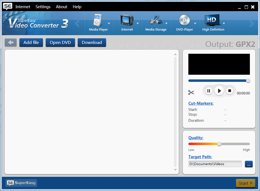The width and height of the screenshot is (260, 191).
Task: Browse for target folder with ... button
Action: coord(249,164)
